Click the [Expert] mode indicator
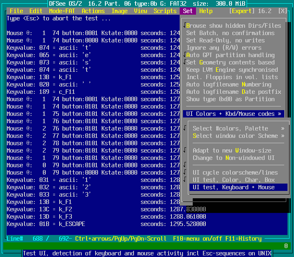Image resolution: width=294 pixels, height=257 pixels. click(x=243, y=11)
